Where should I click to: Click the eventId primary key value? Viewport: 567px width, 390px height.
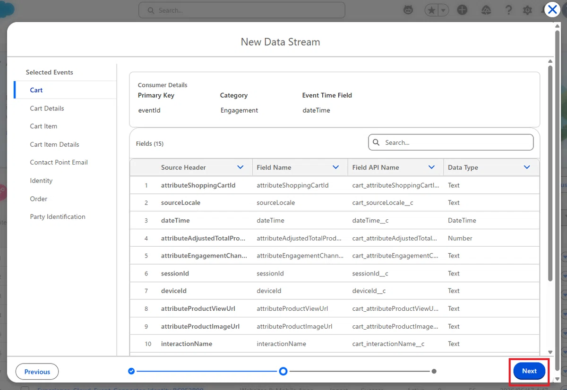(149, 110)
